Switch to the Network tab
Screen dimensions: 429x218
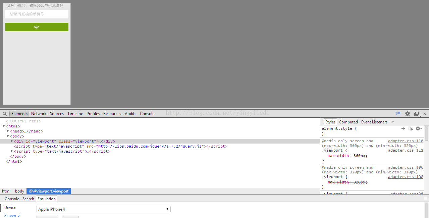click(x=39, y=114)
